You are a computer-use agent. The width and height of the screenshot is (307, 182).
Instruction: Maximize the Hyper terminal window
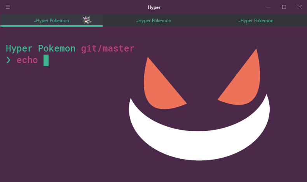click(x=284, y=7)
